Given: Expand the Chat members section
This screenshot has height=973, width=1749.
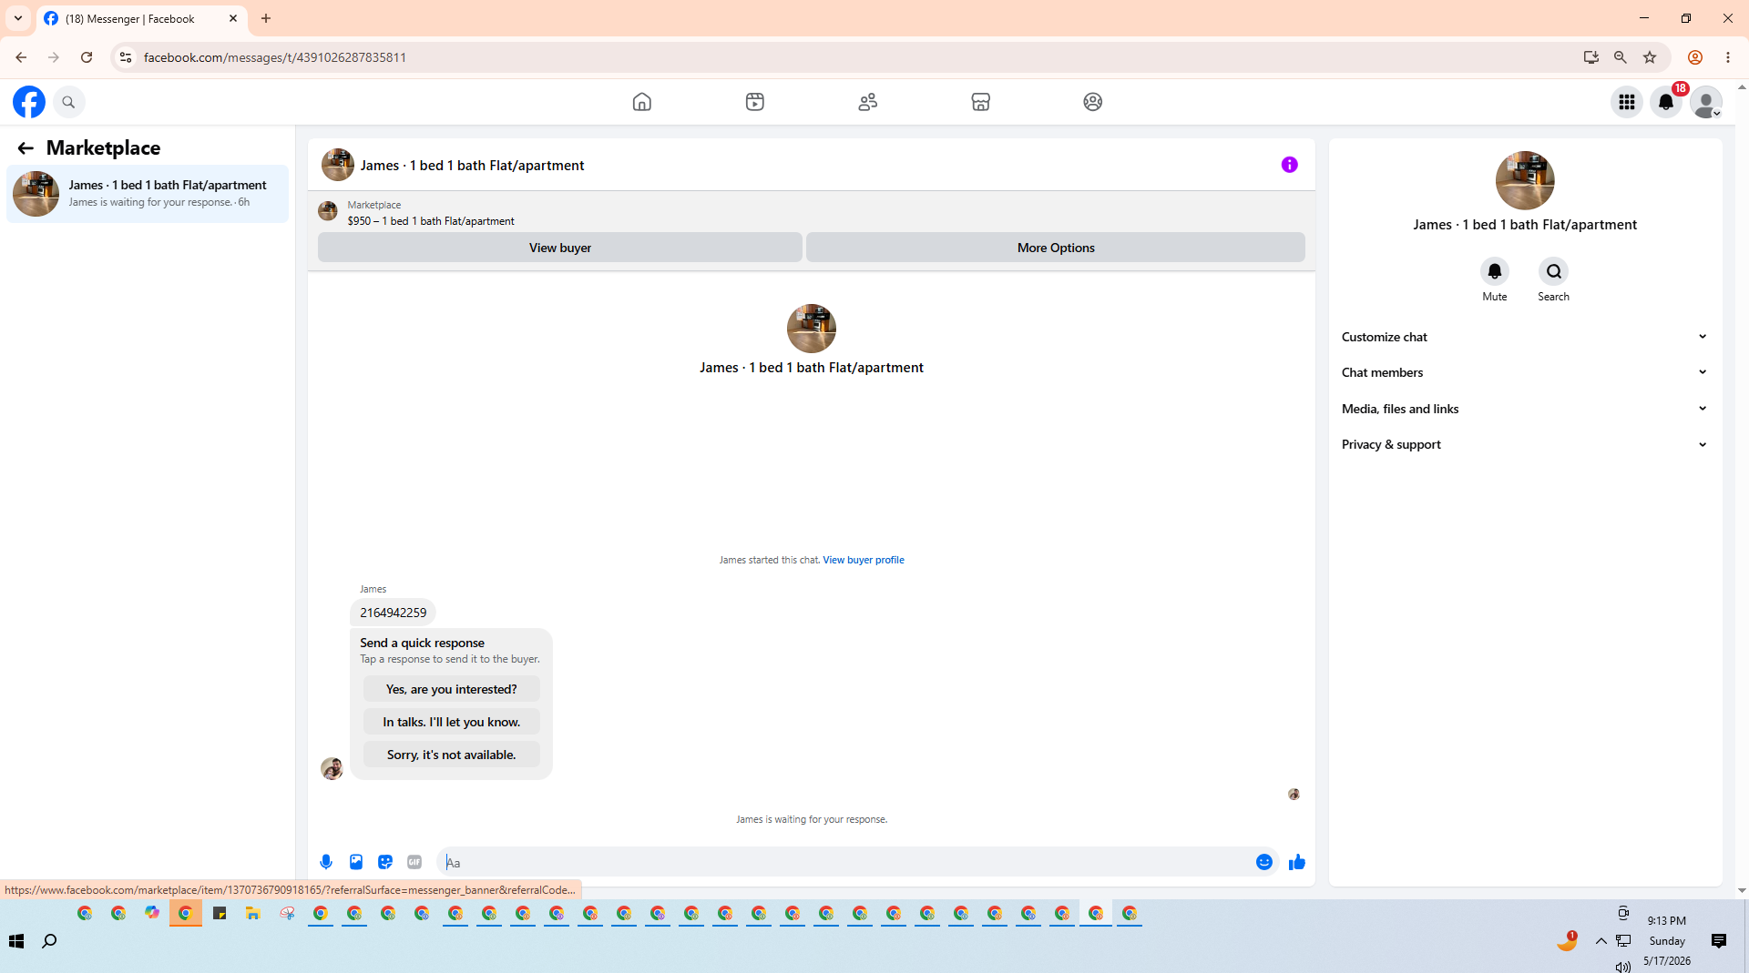Looking at the screenshot, I should coord(1525,372).
